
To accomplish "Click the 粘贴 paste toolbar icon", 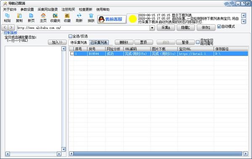I will (7, 18).
